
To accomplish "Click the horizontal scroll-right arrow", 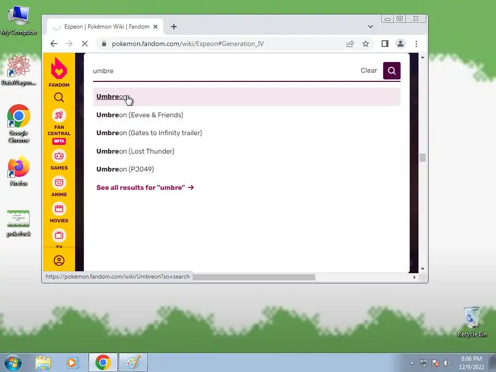I will tap(415, 277).
